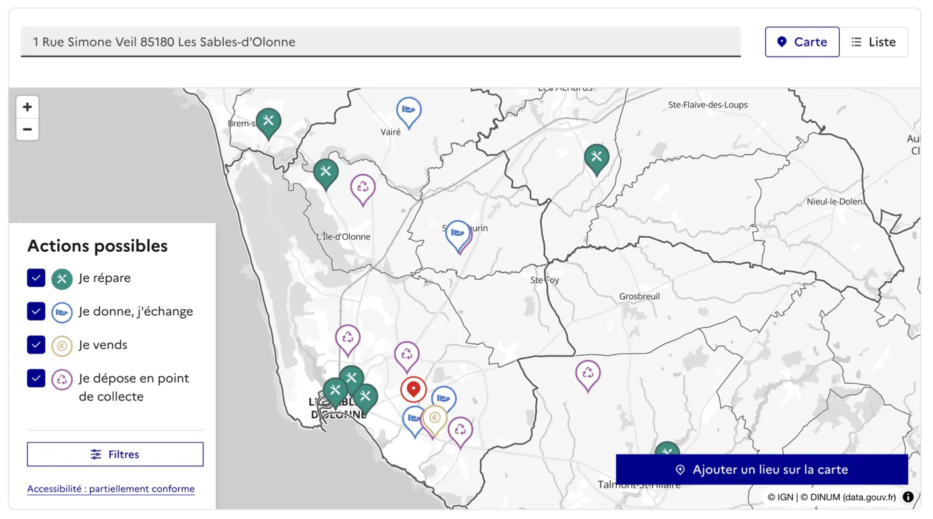This screenshot has width=933, height=519.
Task: Uncheck the Je répare checkbox
Action: pyautogui.click(x=36, y=278)
